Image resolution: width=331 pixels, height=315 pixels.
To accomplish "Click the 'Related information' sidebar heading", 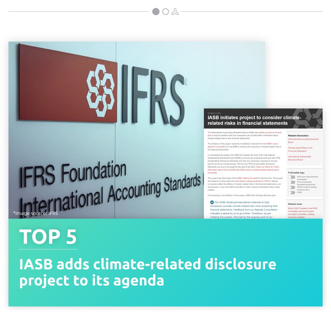I will (298, 136).
